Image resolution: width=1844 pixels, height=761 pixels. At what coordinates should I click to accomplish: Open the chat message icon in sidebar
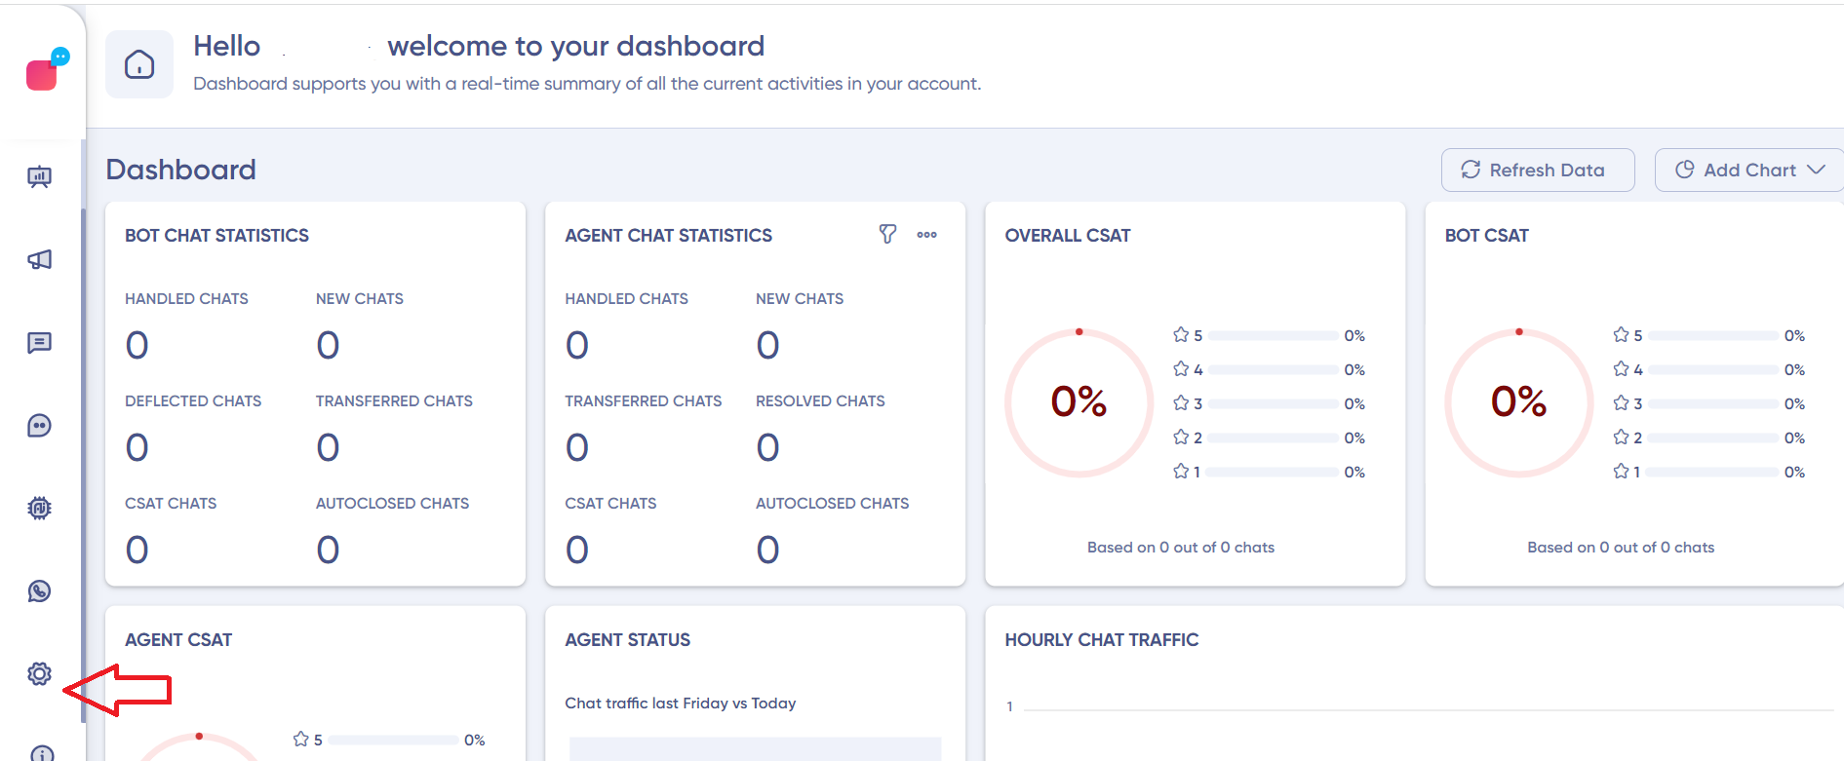(39, 343)
